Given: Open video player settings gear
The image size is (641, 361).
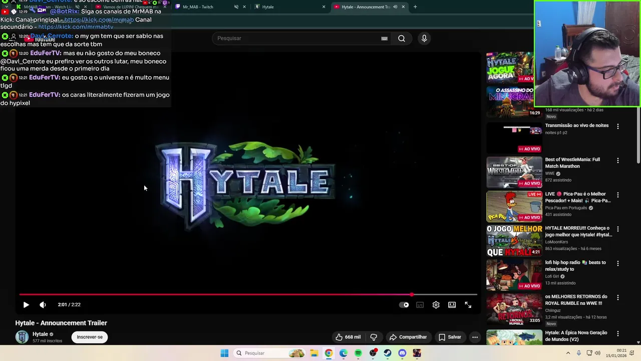Looking at the screenshot, I should click(x=436, y=305).
